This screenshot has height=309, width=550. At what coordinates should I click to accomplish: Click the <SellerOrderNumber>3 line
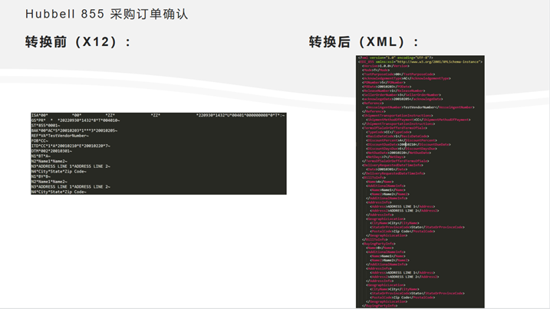coord(402,95)
